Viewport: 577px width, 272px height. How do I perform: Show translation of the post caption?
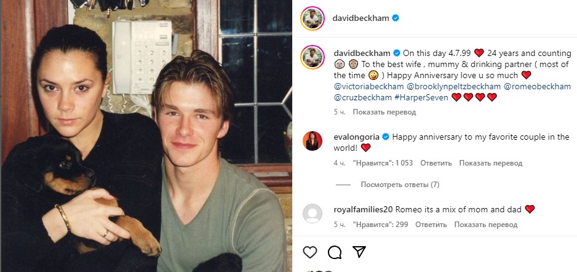385,112
